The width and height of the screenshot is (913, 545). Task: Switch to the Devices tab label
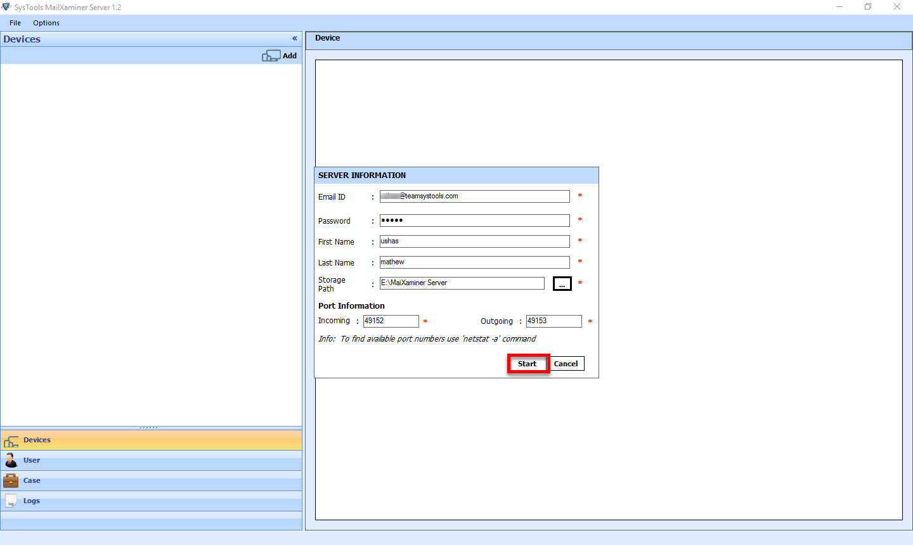37,440
